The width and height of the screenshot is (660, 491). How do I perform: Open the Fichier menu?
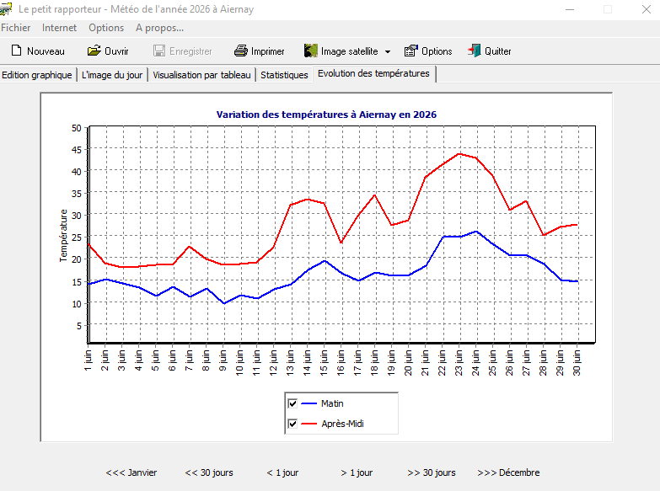pos(15,28)
